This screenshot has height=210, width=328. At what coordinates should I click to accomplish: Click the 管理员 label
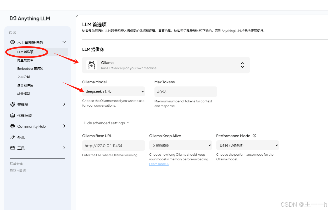pyautogui.click(x=23, y=104)
